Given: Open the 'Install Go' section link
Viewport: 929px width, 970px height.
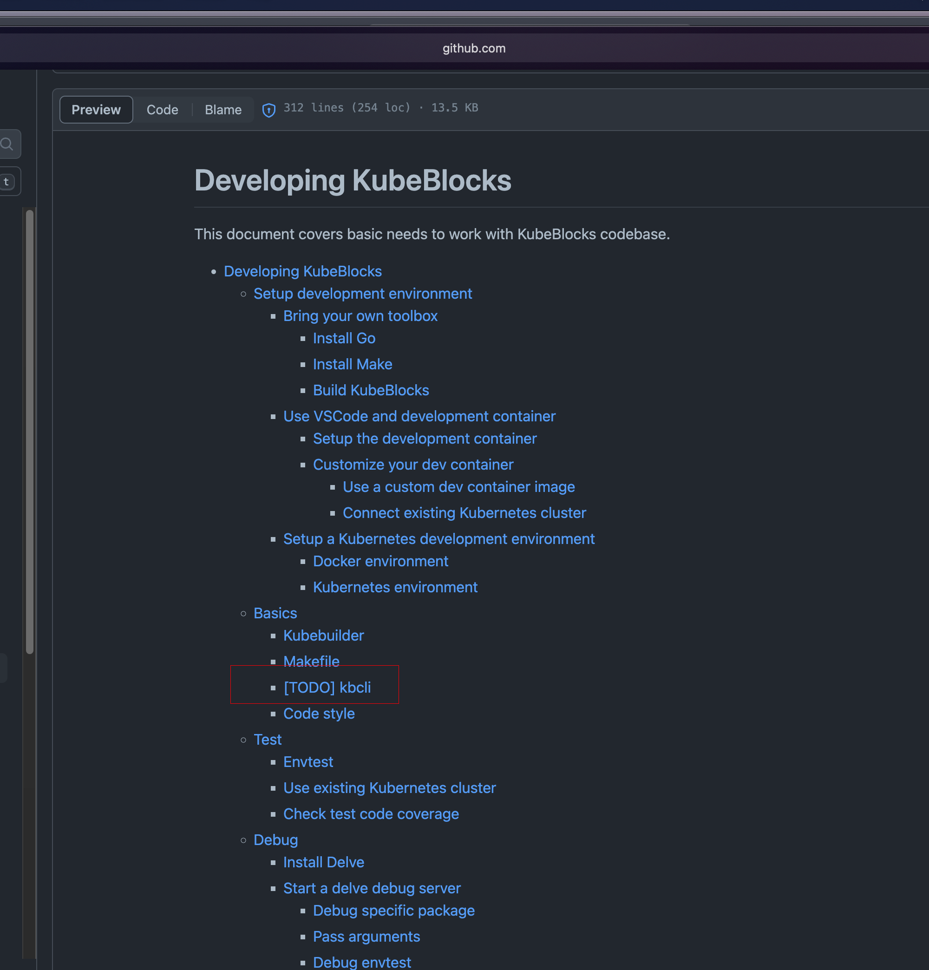Looking at the screenshot, I should [x=343, y=338].
